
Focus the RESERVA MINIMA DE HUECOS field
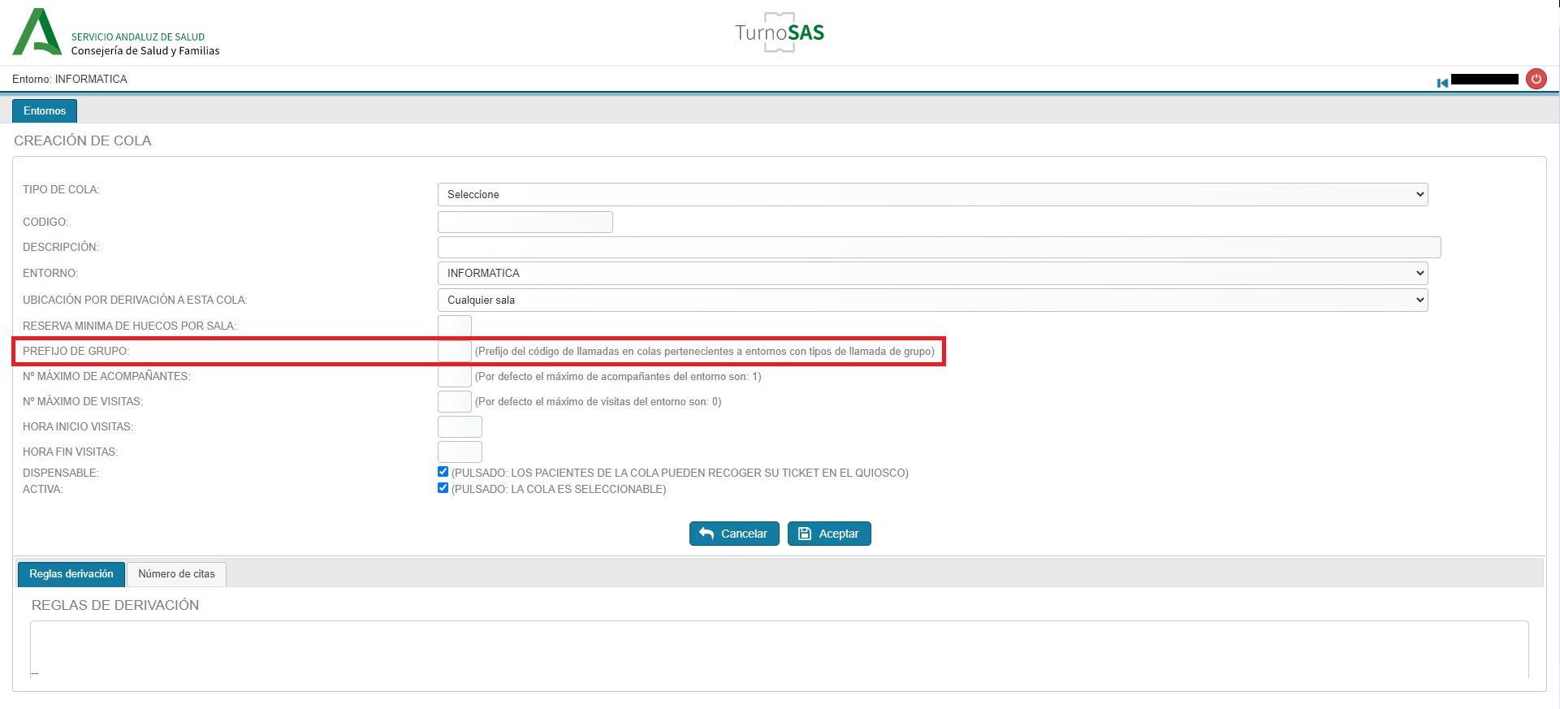(455, 326)
